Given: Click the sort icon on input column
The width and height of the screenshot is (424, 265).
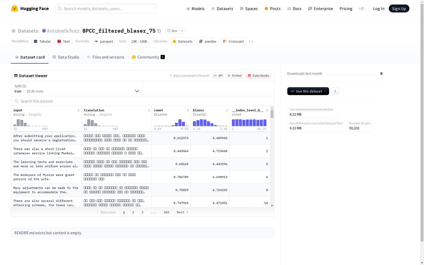Looking at the screenshot, I should (x=78, y=110).
